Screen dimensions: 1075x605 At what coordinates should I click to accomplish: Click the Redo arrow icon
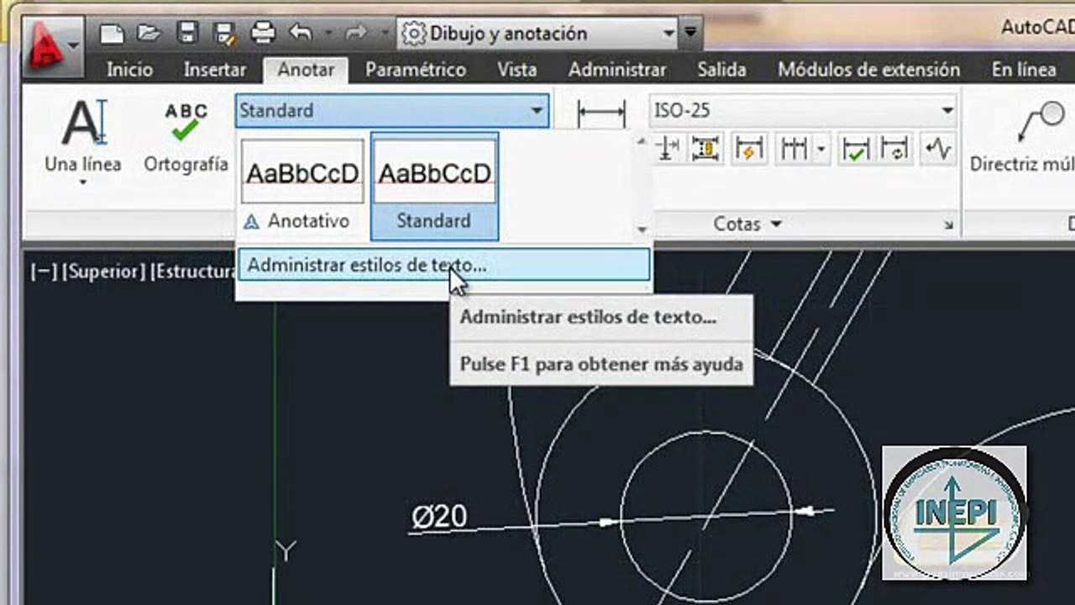pyautogui.click(x=356, y=34)
